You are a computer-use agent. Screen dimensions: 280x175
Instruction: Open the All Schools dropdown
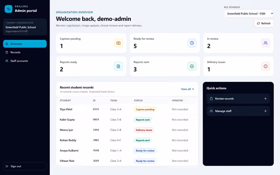coord(249,14)
